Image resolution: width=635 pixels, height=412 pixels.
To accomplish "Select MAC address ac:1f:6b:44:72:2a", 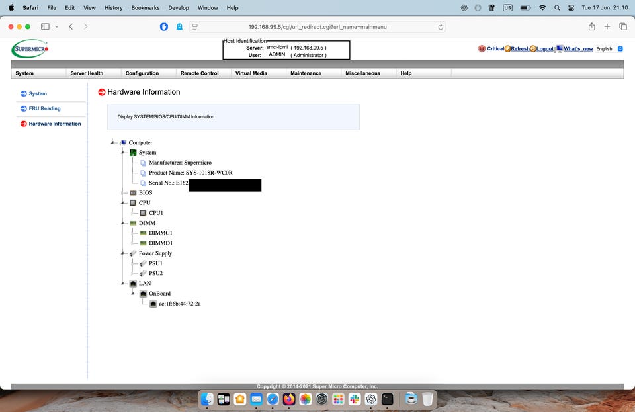I will [179, 304].
